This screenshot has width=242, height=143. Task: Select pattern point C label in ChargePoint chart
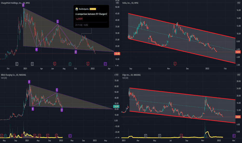tap(57, 21)
